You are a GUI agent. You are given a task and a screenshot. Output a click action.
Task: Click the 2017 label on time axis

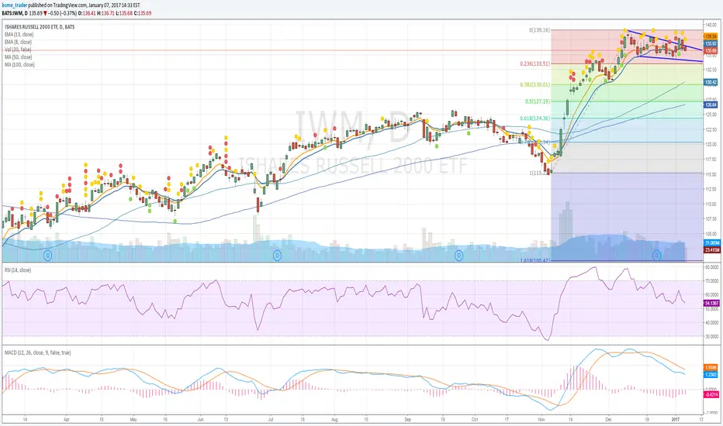tap(676, 420)
